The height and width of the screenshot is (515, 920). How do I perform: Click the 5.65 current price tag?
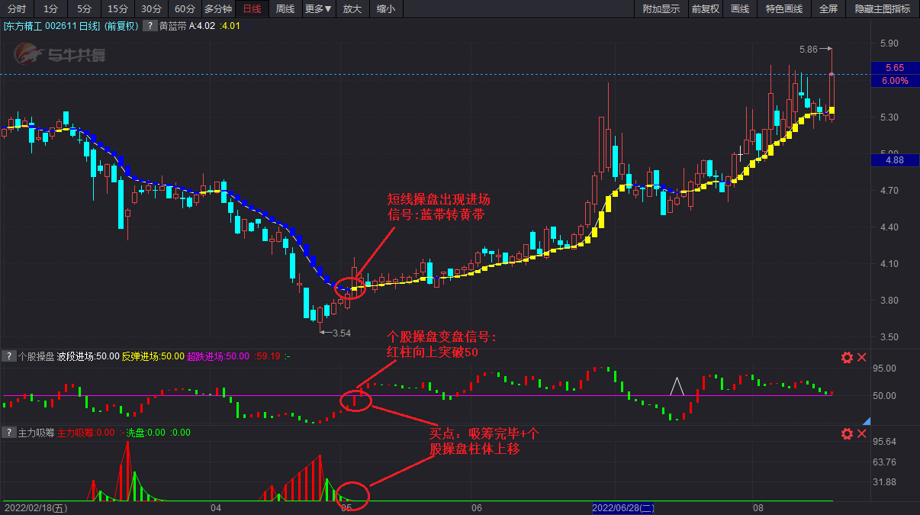point(894,68)
